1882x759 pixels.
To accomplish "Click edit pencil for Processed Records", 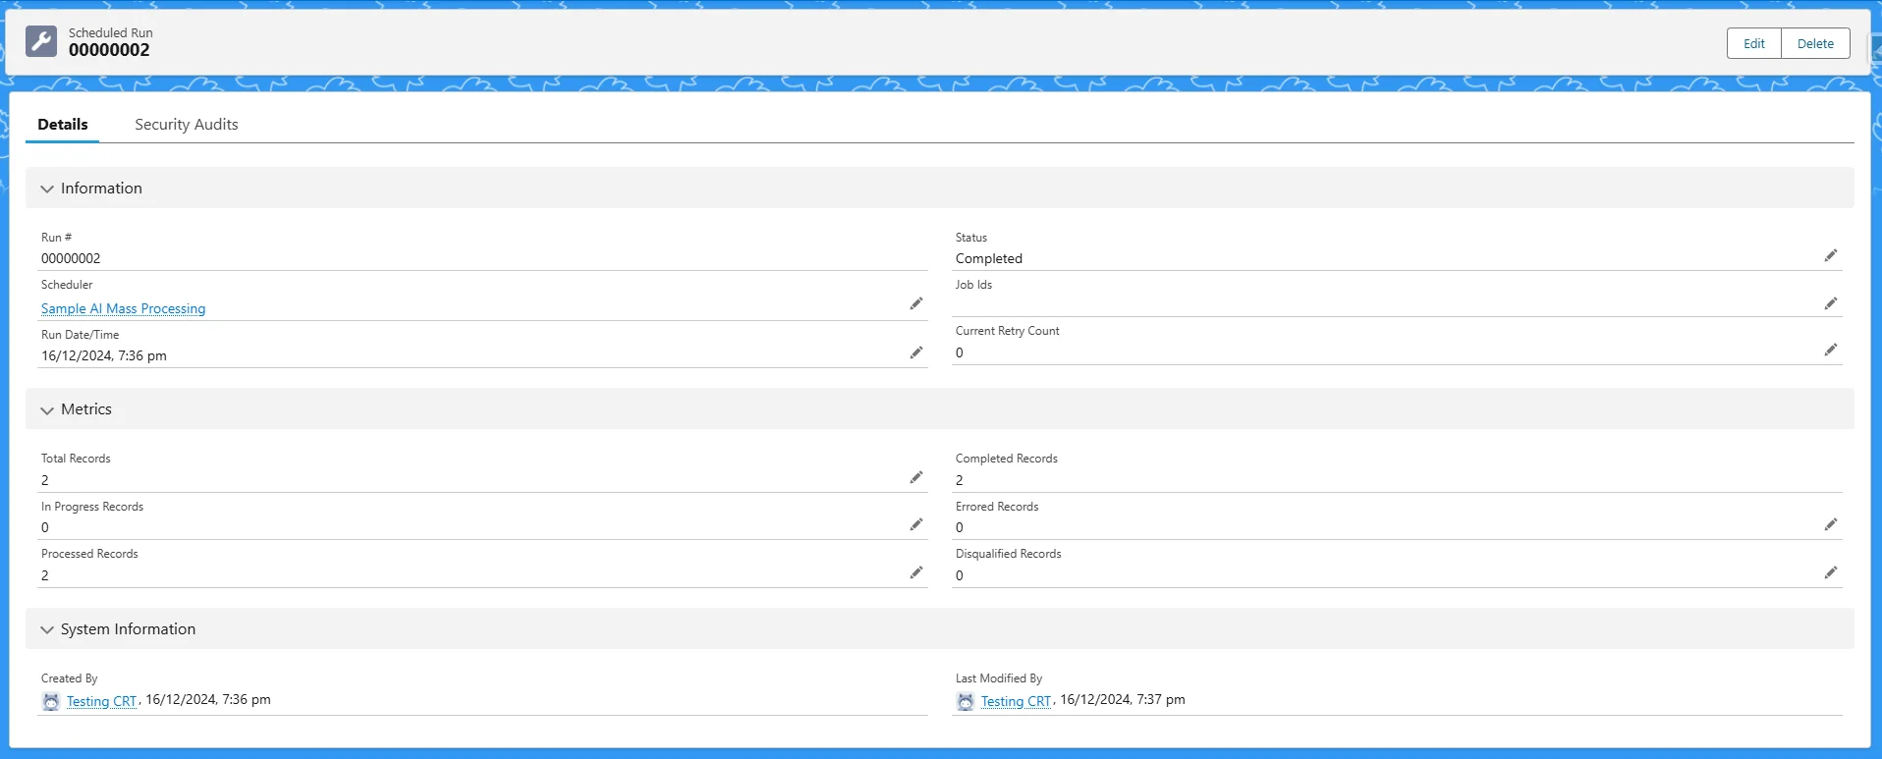I will pos(915,573).
